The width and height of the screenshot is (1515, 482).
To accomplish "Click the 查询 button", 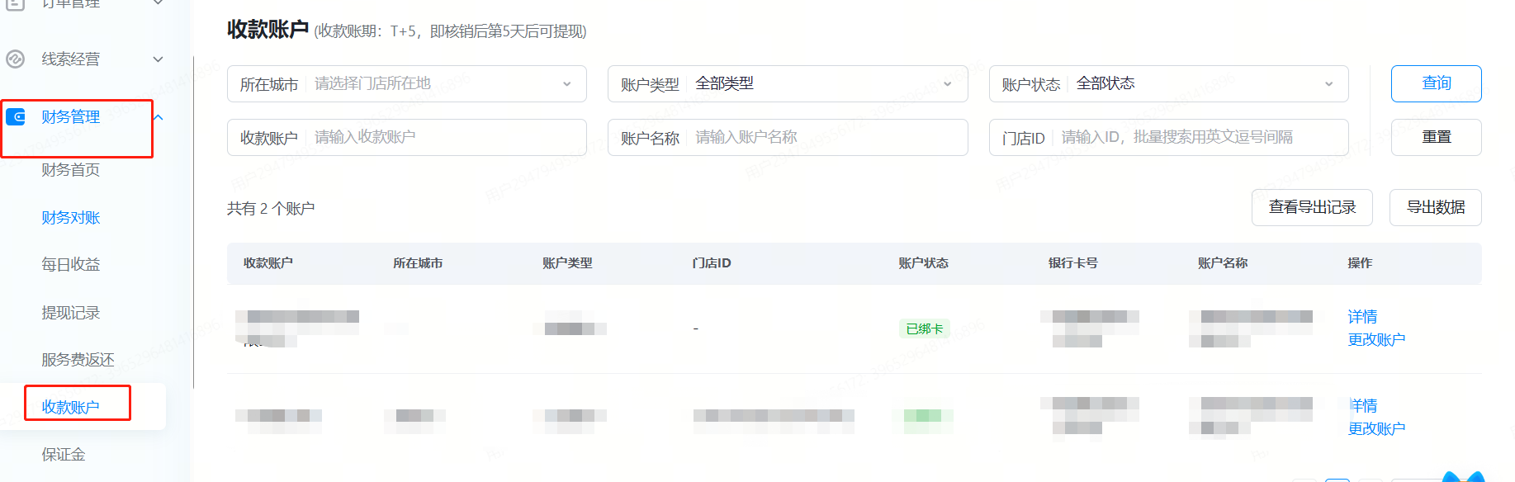I will tap(1436, 83).
